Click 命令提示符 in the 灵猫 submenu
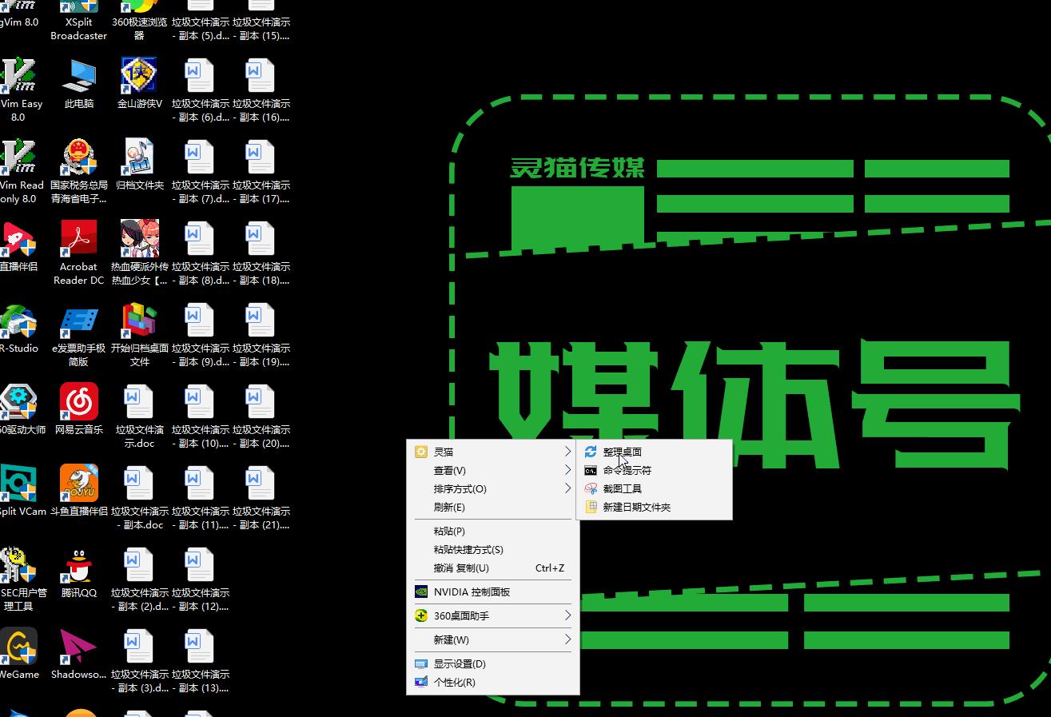The height and width of the screenshot is (717, 1051). pyautogui.click(x=628, y=470)
